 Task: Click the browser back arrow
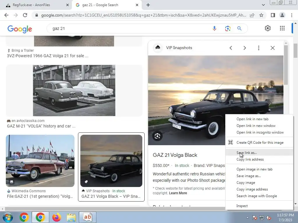6,15
